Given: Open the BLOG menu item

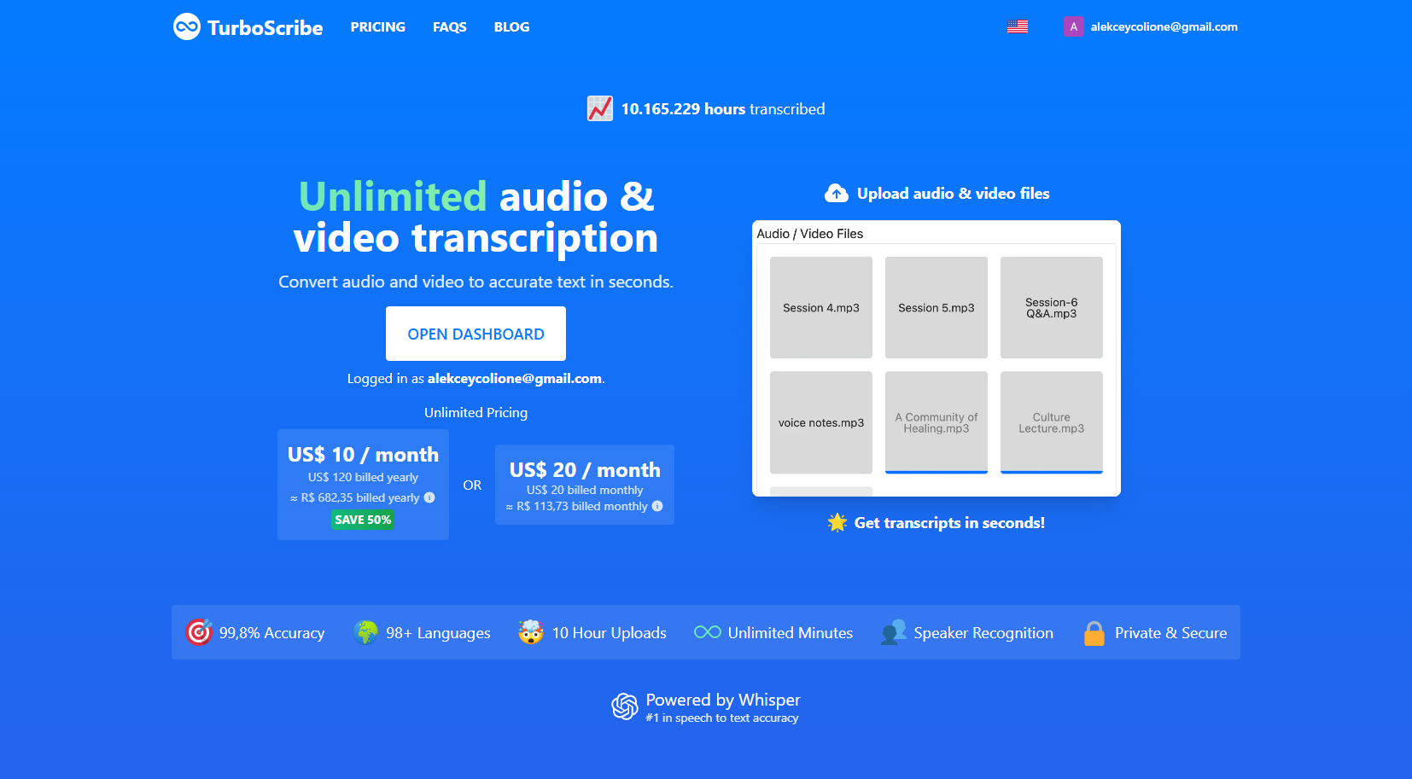Looking at the screenshot, I should (x=511, y=27).
